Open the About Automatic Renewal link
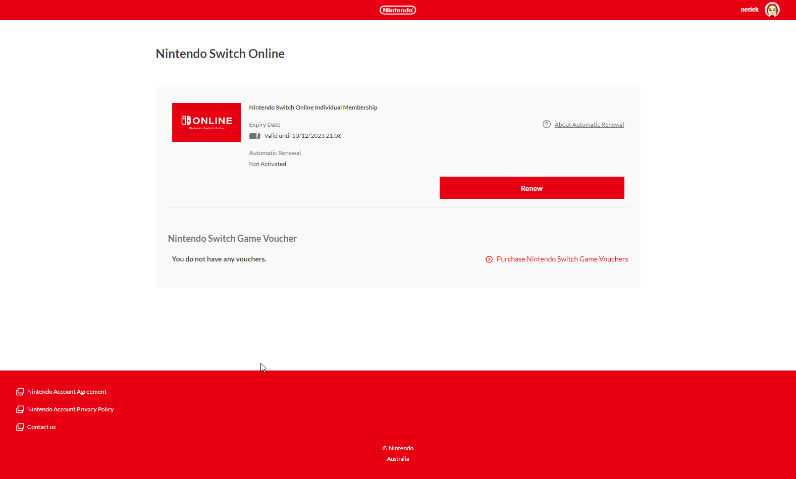Image resolution: width=796 pixels, height=479 pixels. pos(589,125)
